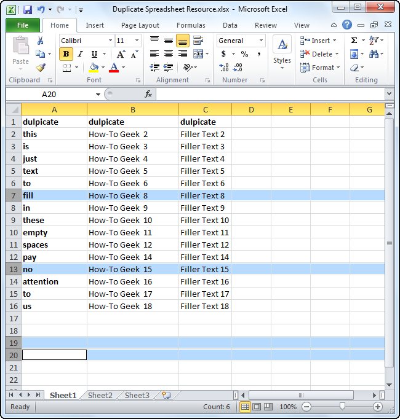The height and width of the screenshot is (419, 400).
Task: Click the Increase Decimal icon
Action: coord(223,67)
